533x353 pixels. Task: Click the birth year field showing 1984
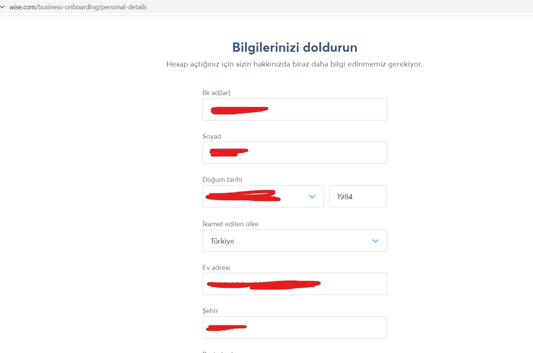coord(358,197)
